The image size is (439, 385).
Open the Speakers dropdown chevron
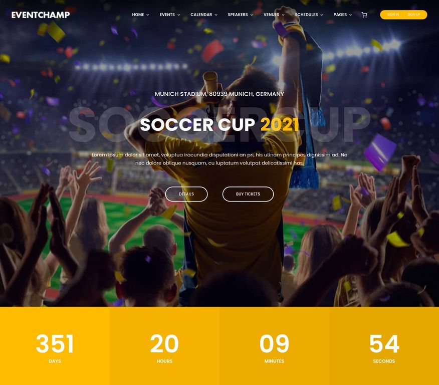click(252, 15)
